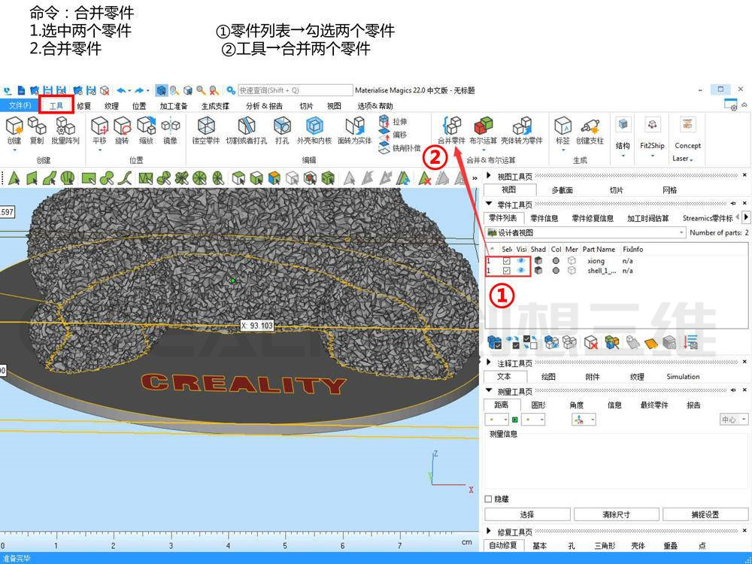Click the 标签 (Label) icon
This screenshot has height=564, width=752.
[562, 126]
